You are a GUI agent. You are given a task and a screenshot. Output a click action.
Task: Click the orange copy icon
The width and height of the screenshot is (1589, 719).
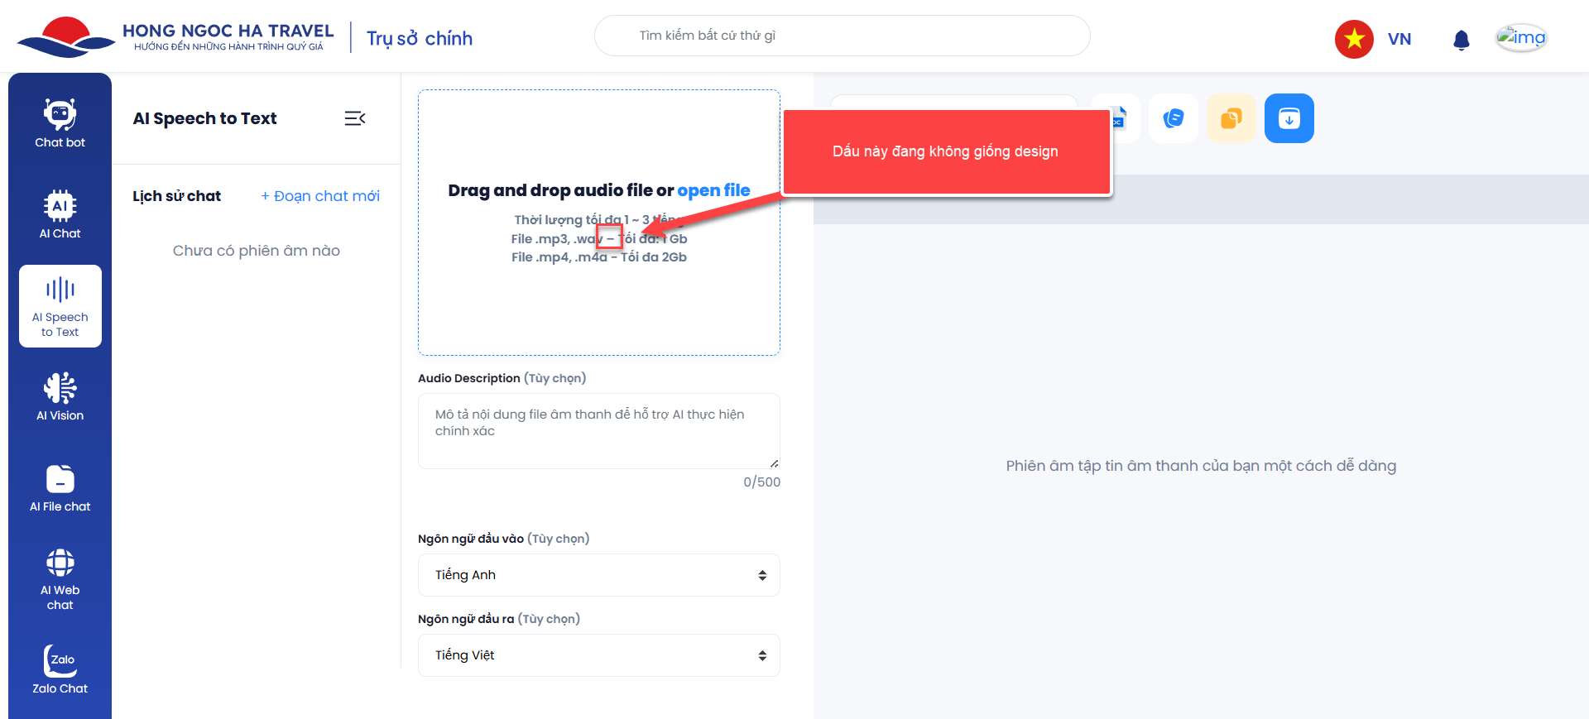coord(1231,118)
